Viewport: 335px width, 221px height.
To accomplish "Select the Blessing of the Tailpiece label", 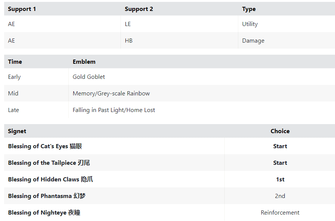I will point(49,163).
